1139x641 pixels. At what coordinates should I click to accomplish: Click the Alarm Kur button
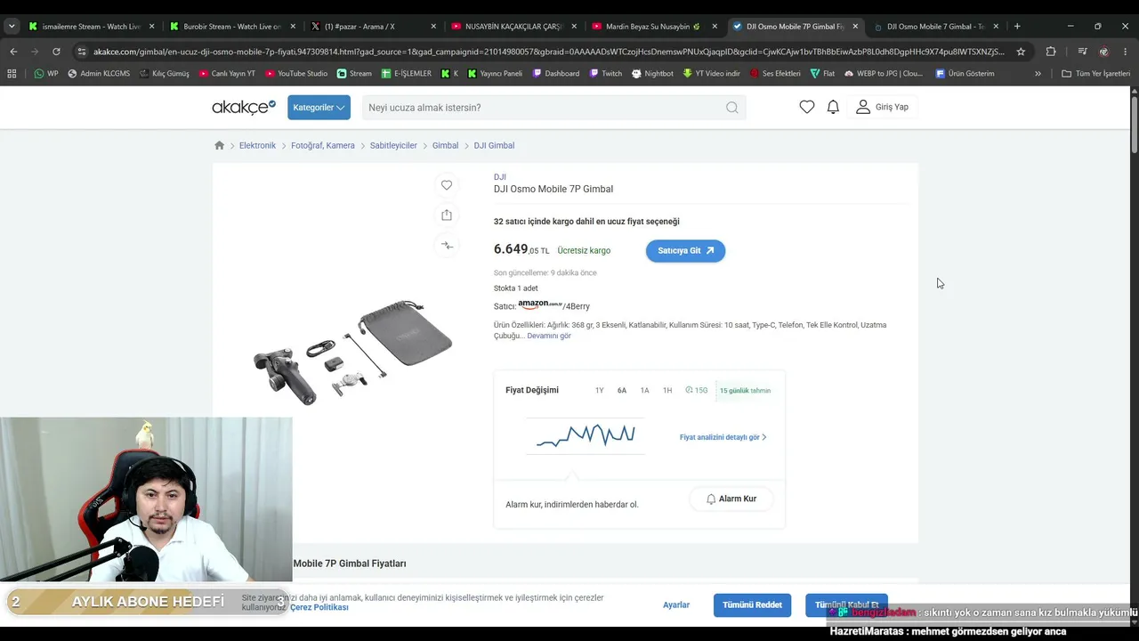(731, 499)
